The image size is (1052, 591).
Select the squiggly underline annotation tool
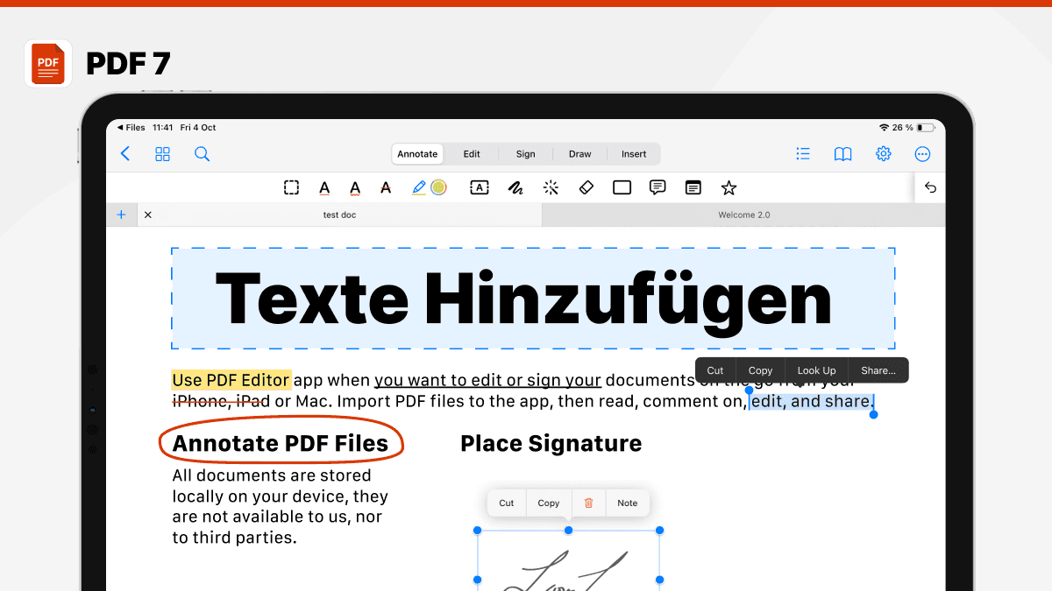pos(355,187)
